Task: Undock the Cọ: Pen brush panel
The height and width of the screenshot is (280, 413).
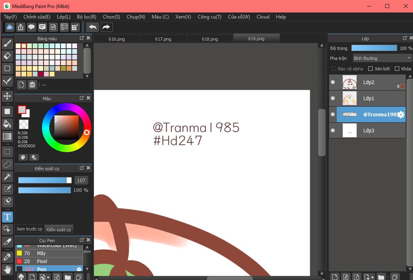Action: (x=81, y=240)
